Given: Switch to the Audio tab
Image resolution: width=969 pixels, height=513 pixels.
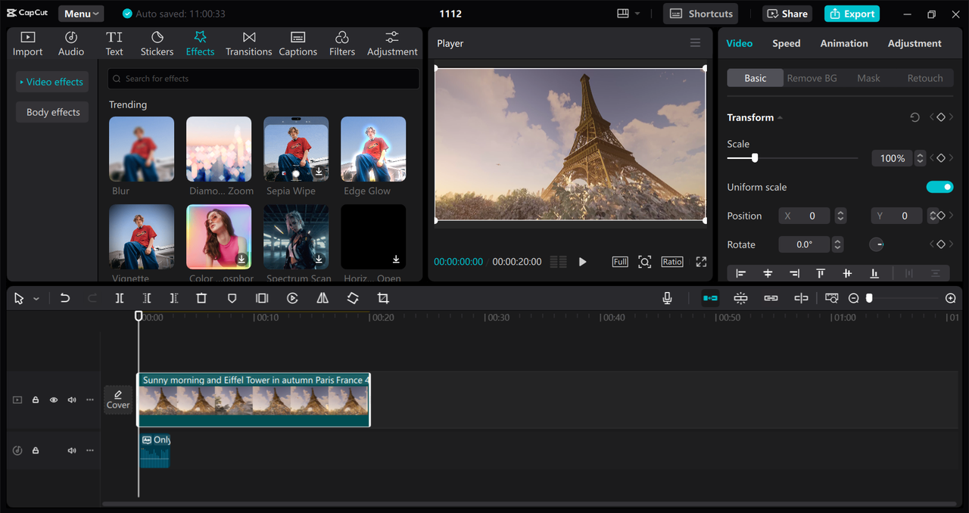Looking at the screenshot, I should click(71, 44).
